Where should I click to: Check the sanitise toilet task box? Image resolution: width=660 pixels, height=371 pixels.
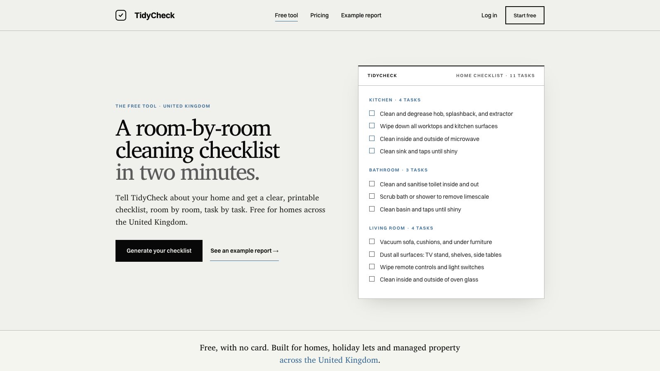coord(372,184)
